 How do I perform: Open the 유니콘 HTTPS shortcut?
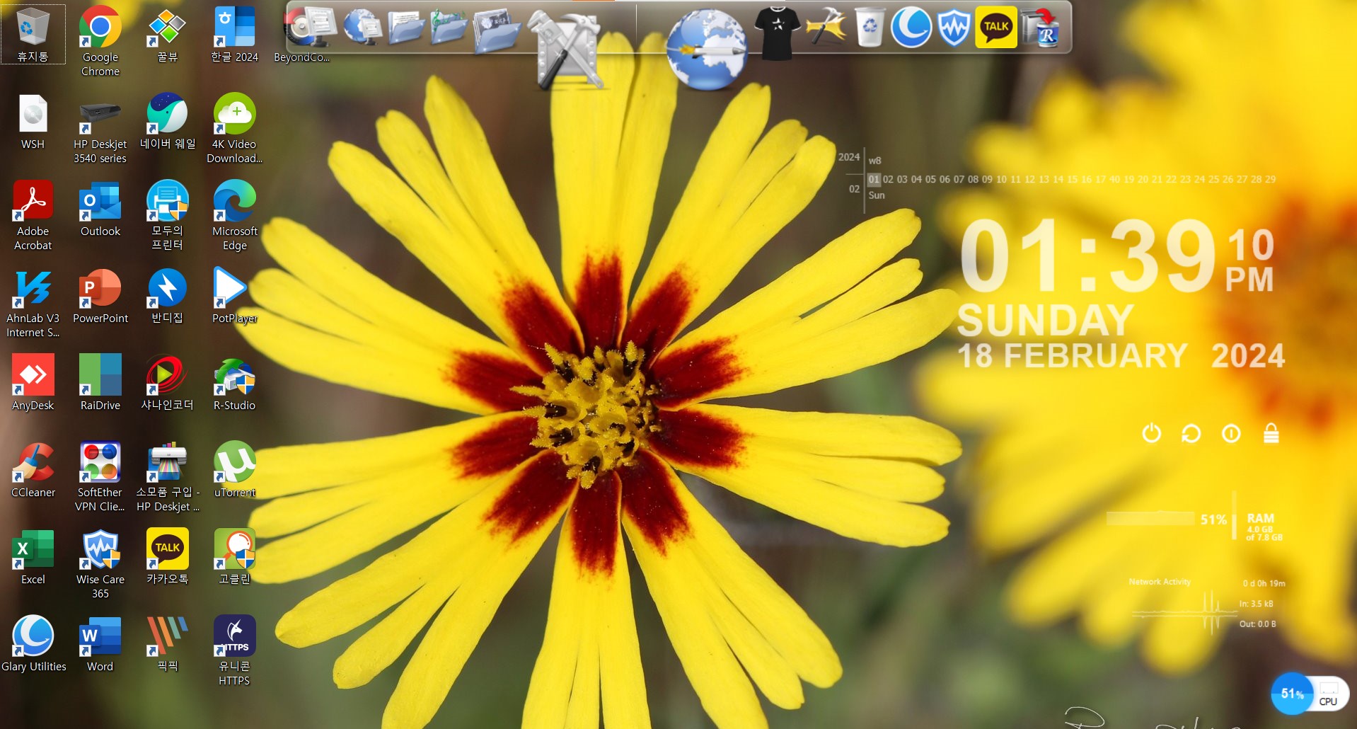coord(234,651)
